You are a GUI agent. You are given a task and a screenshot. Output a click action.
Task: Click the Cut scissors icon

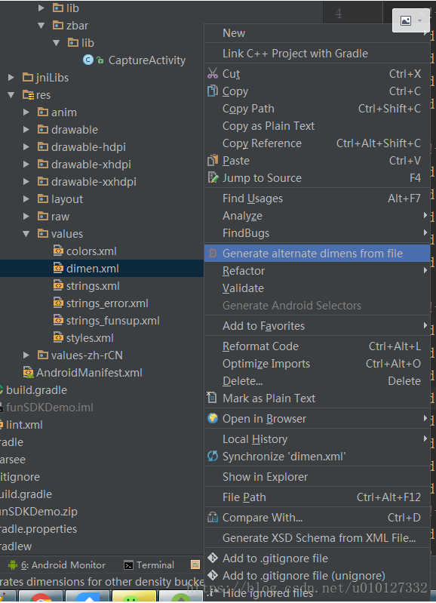tap(213, 73)
